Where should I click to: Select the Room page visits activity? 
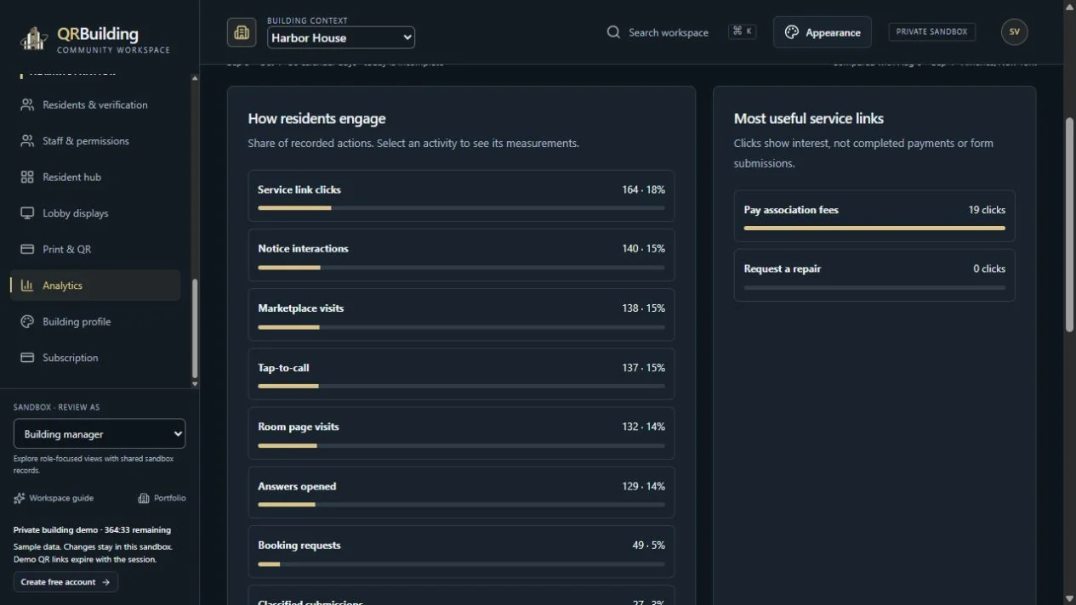[461, 433]
